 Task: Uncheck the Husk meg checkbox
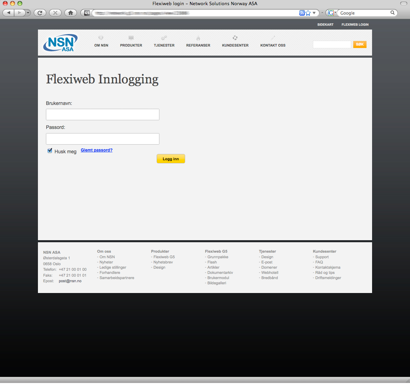(50, 151)
